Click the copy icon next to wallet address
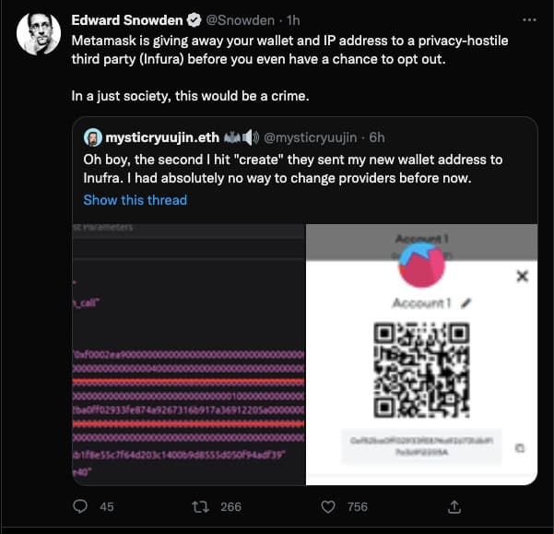Viewport: 554px width, 534px height. (519, 448)
